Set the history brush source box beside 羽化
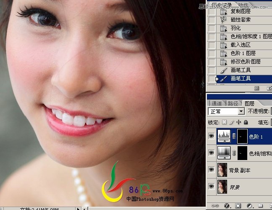272x210 pixels. pos(212,28)
